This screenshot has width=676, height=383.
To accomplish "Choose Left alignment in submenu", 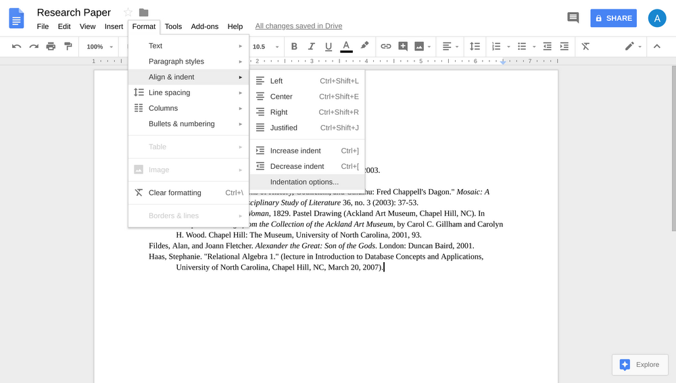I will [308, 80].
